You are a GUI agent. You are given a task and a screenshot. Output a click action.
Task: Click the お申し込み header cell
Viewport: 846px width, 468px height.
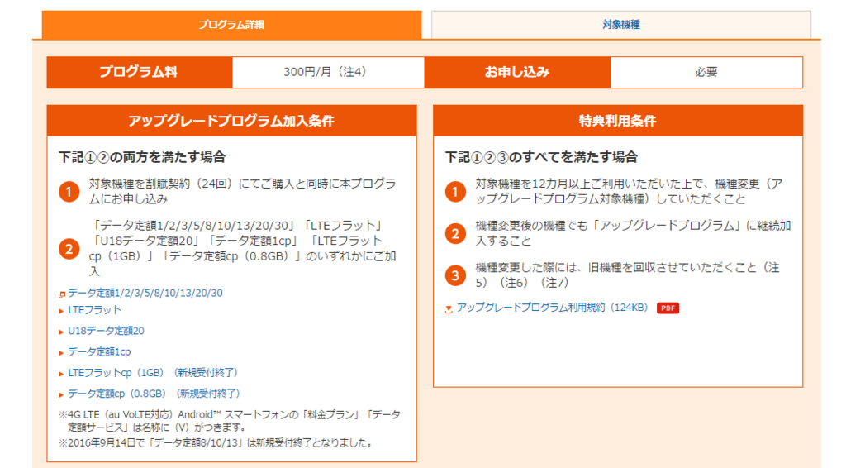(517, 72)
